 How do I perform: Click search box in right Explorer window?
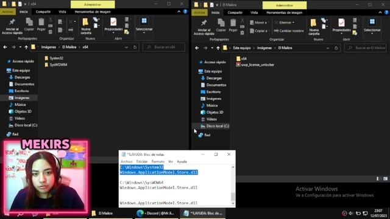[x=366, y=48]
